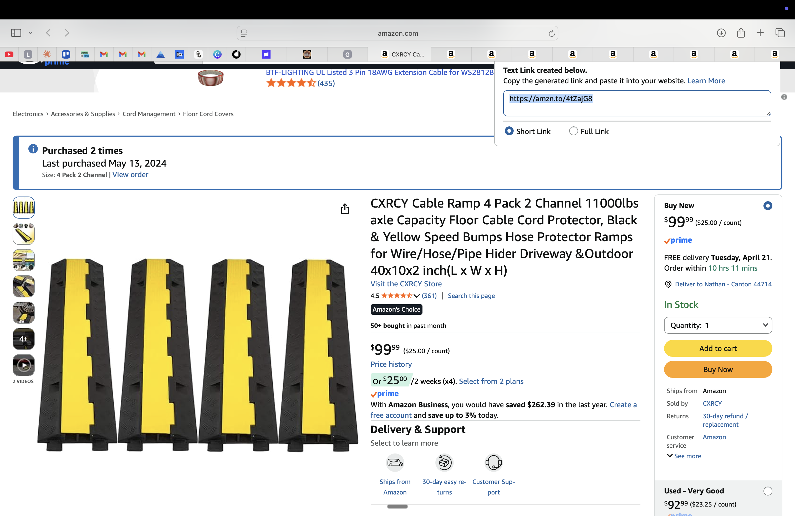795x516 pixels.
Task: Select the Buy New radio button
Action: (768, 206)
